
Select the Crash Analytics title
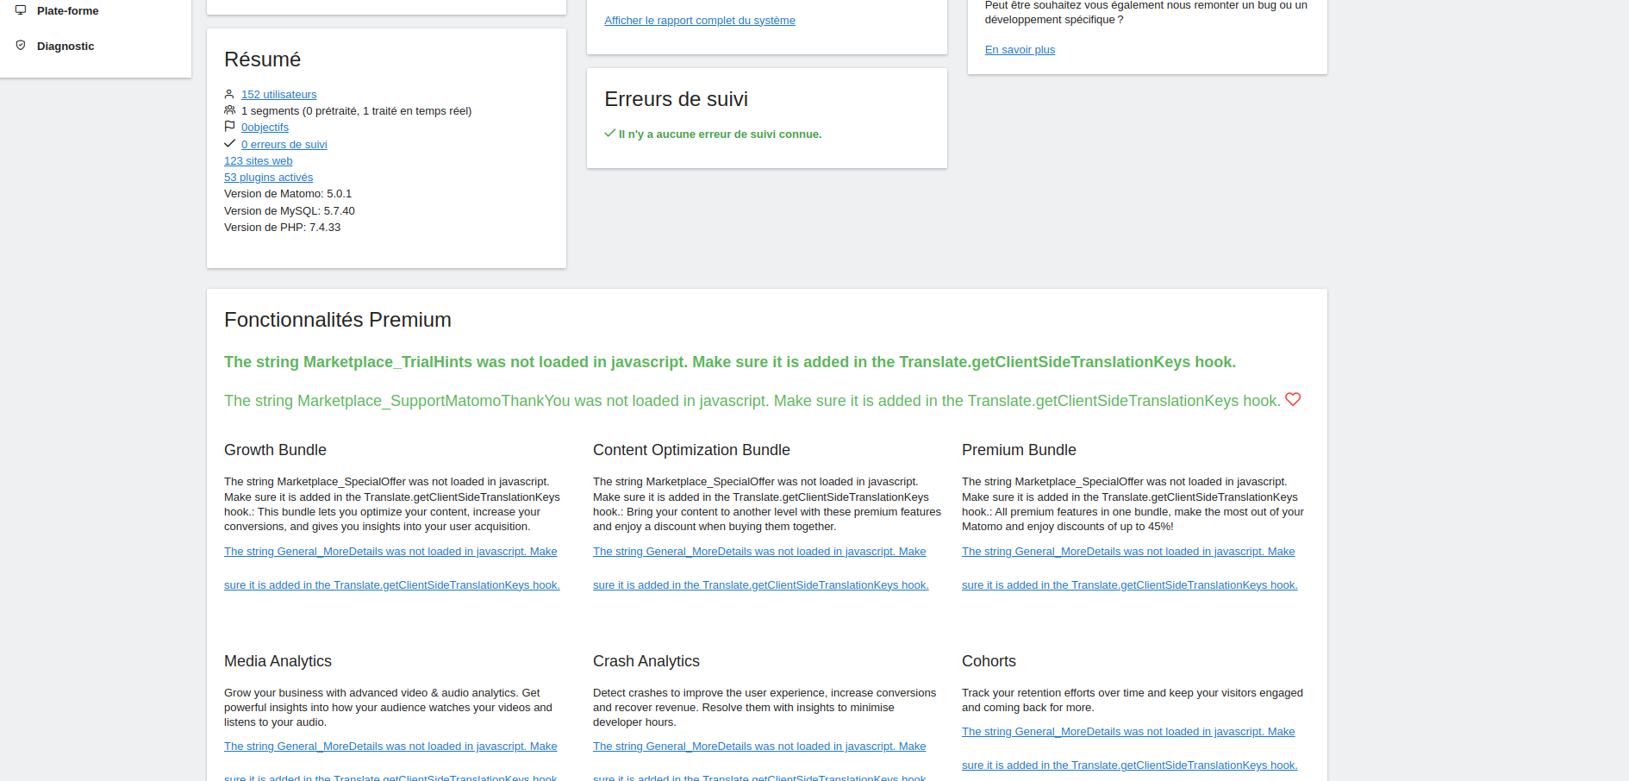[646, 661]
